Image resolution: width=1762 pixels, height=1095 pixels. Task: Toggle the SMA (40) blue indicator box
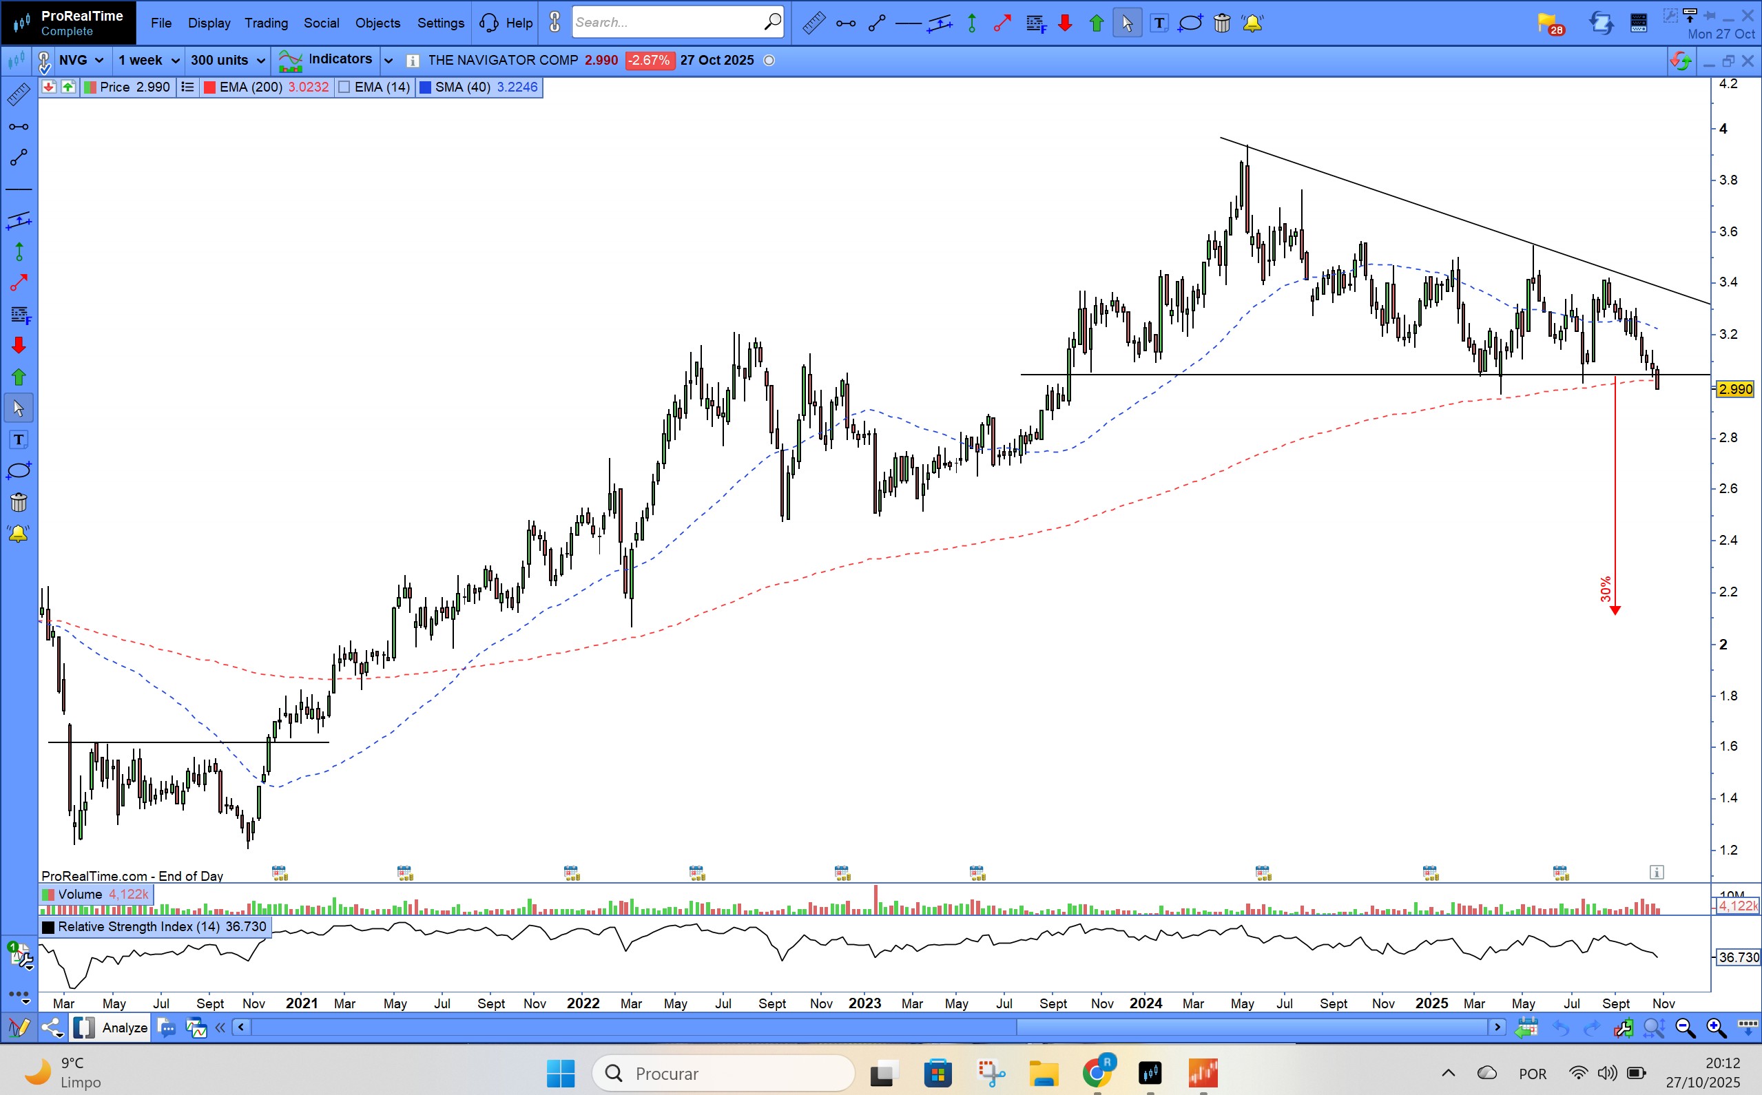tap(426, 87)
